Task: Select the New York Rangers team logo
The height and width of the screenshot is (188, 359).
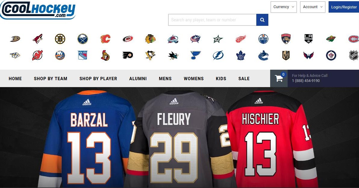Action: pyautogui.click(x=83, y=56)
